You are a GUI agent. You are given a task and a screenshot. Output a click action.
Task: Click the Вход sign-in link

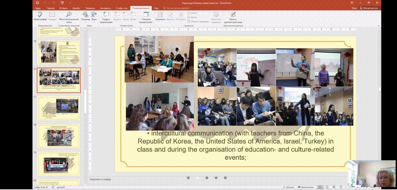(354, 8)
